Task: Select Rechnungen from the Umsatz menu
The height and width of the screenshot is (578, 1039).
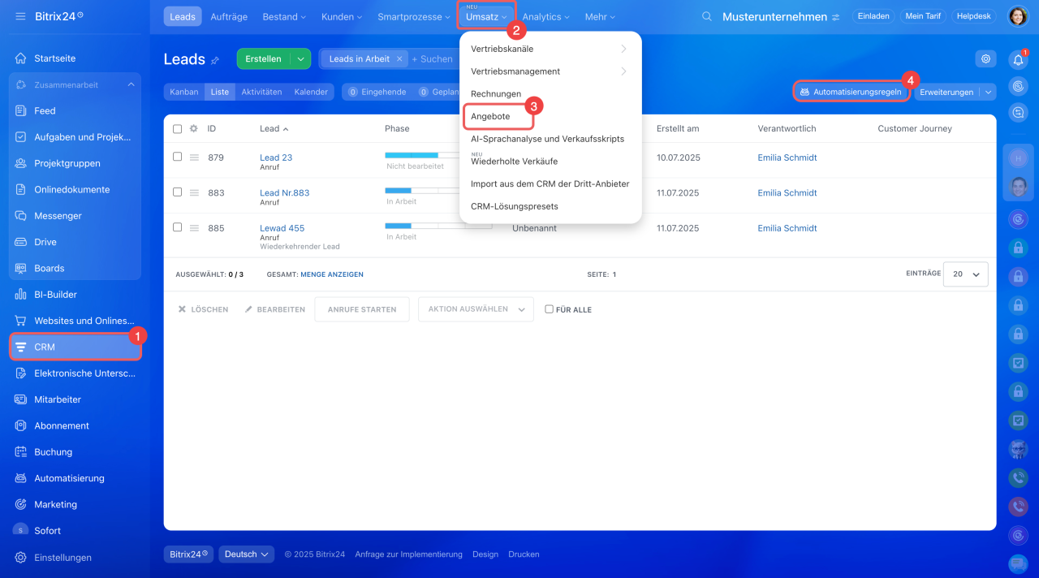Action: pyautogui.click(x=496, y=94)
